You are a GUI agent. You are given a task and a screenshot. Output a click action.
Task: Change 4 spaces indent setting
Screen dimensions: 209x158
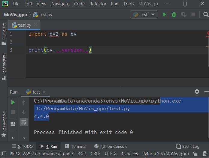point(129,154)
